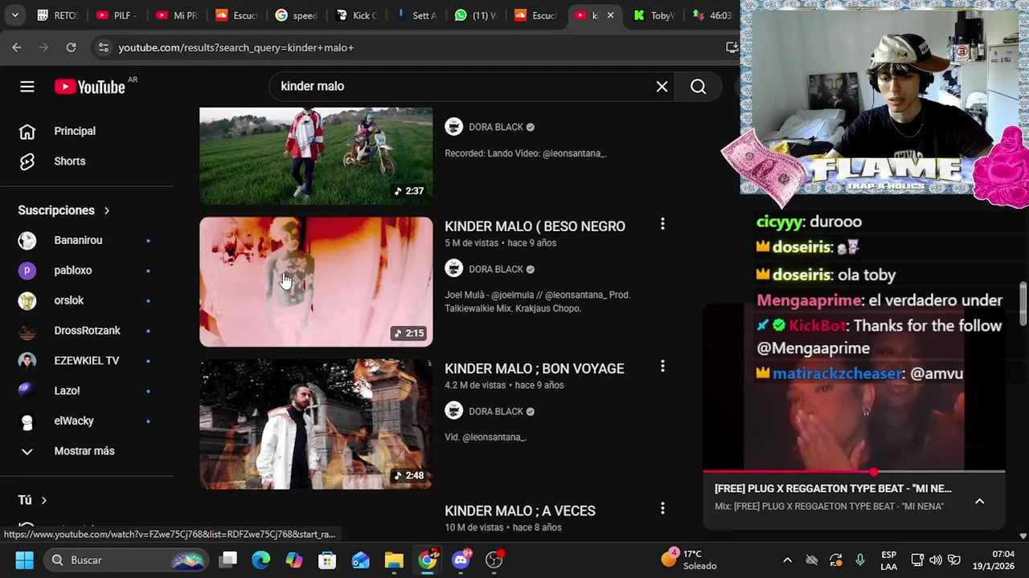Open site info icon in address bar
The image size is (1029, 578).
click(103, 47)
